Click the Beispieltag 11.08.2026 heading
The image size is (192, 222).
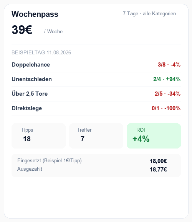click(x=41, y=52)
